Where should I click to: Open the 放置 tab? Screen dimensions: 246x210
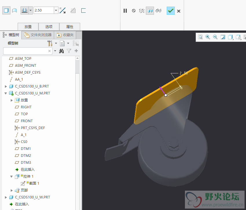(x=28, y=27)
